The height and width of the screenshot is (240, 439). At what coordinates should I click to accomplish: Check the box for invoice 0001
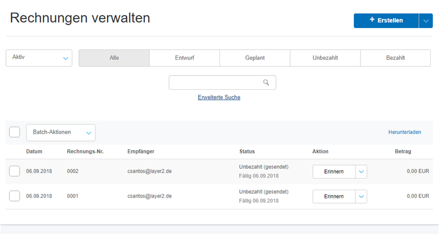tap(15, 196)
